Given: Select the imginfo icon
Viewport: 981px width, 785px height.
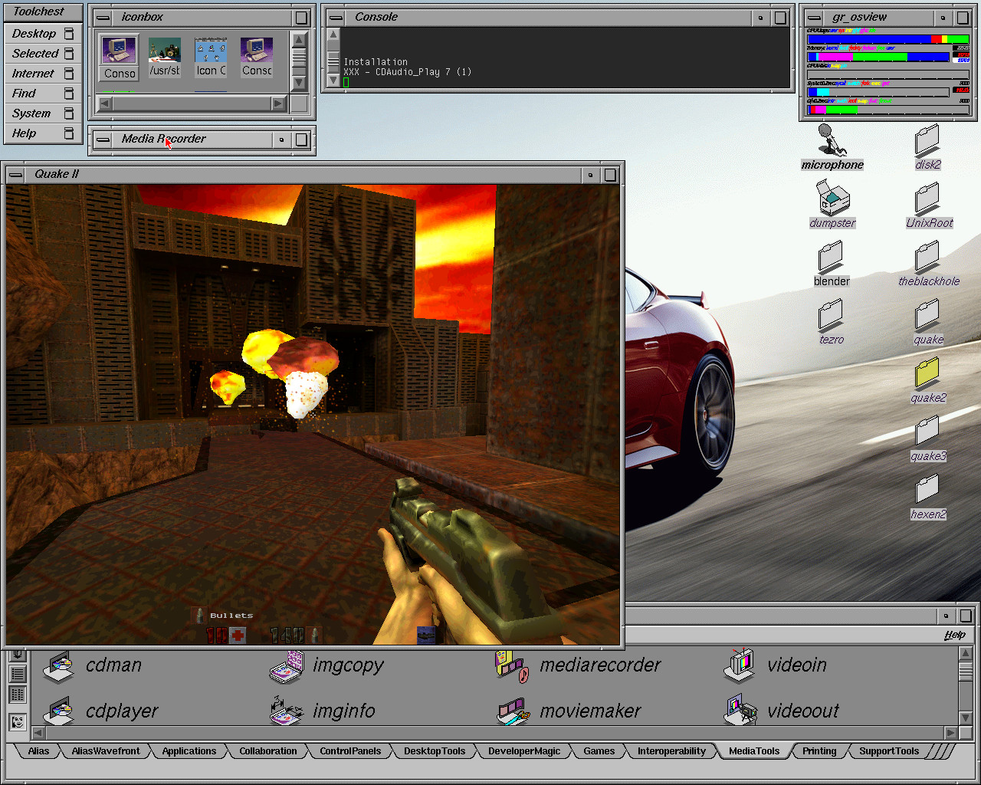Looking at the screenshot, I should (287, 711).
